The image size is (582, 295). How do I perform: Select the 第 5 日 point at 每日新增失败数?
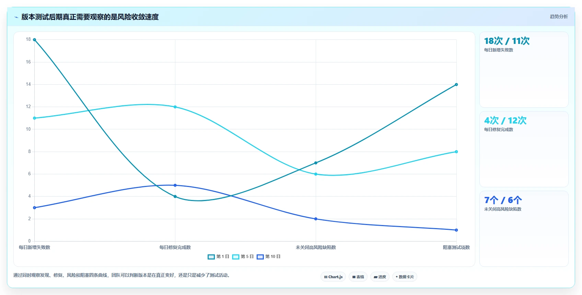[x=34, y=118]
